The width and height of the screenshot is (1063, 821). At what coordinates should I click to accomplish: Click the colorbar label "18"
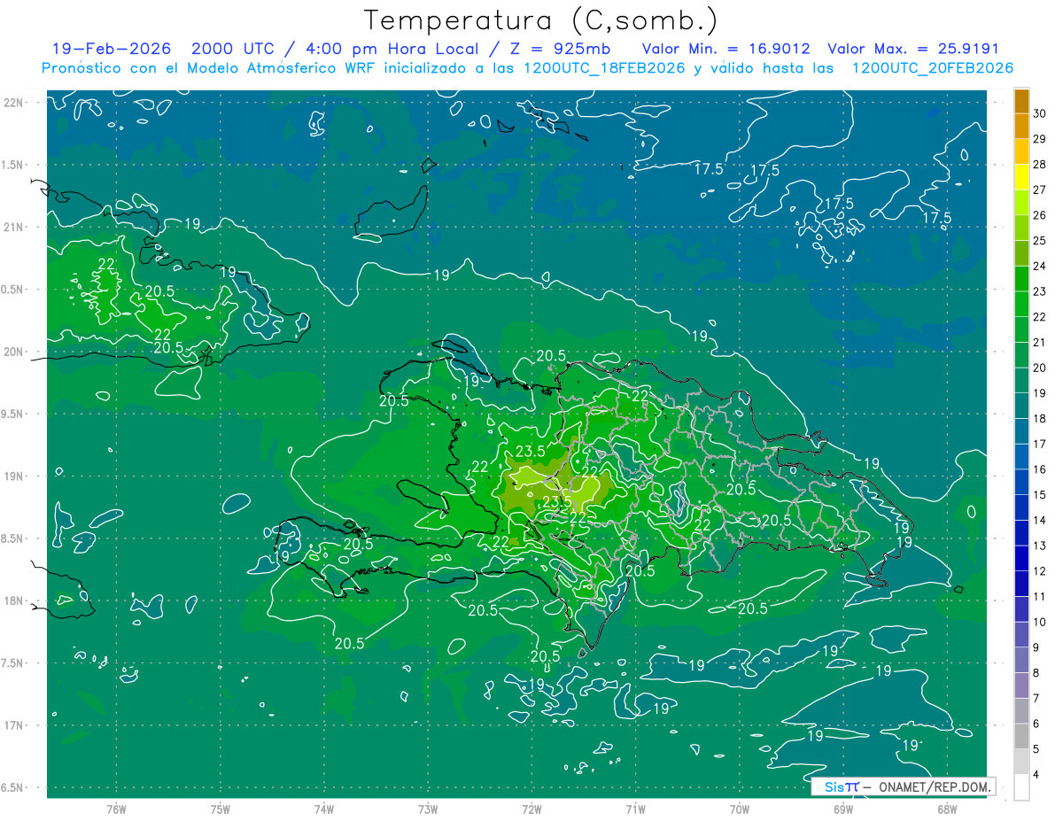pos(1040,418)
